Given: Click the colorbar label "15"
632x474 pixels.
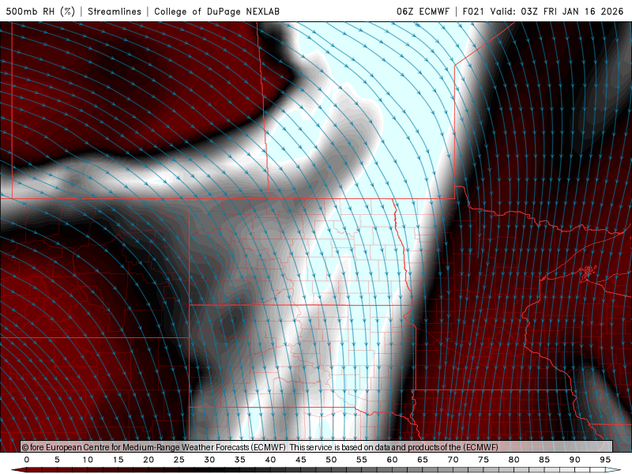Looking at the screenshot, I should click(118, 460).
